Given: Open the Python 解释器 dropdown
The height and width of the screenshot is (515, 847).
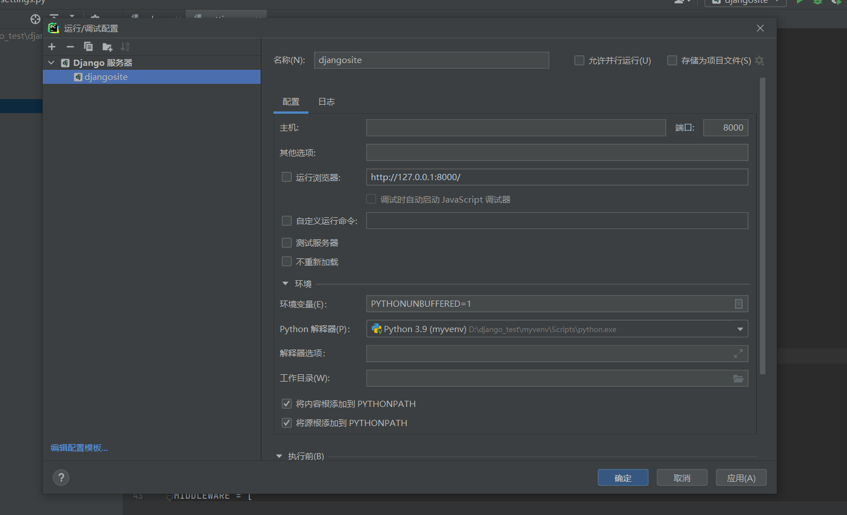Looking at the screenshot, I should [740, 329].
